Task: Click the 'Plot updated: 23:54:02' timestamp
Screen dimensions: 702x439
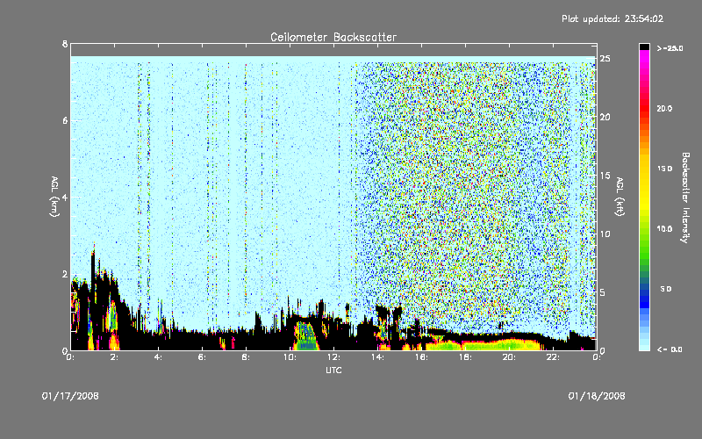Action: (x=612, y=18)
